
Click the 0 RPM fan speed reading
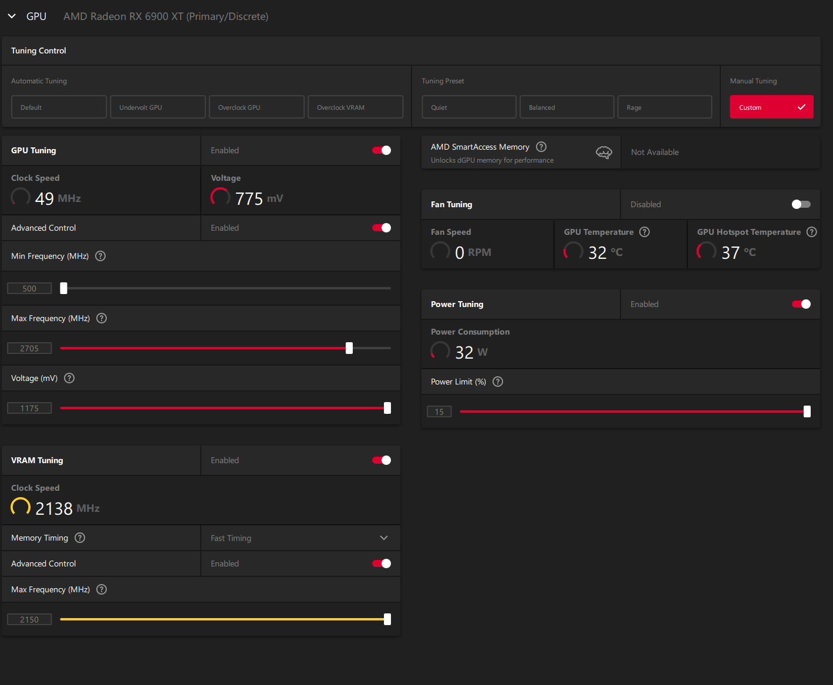pyautogui.click(x=473, y=252)
